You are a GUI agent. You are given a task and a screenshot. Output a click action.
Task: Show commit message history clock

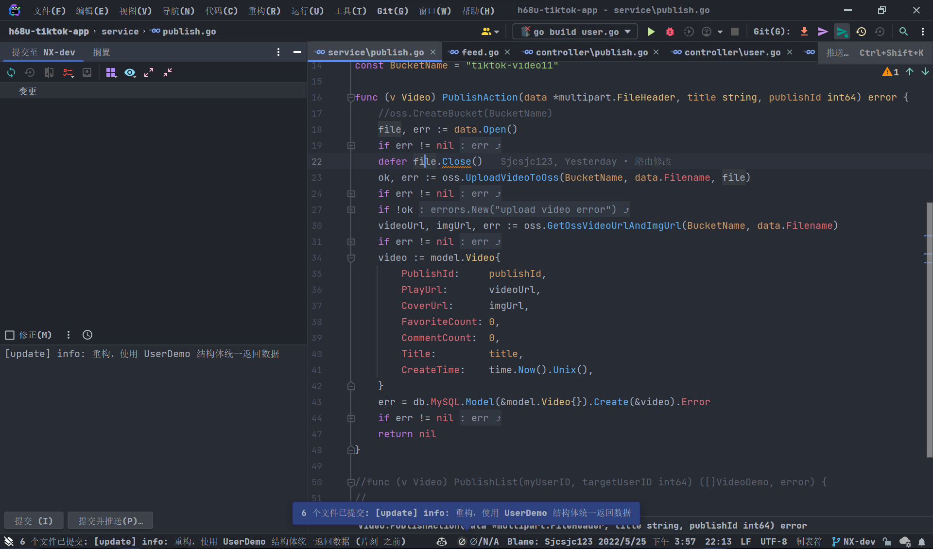click(x=87, y=335)
